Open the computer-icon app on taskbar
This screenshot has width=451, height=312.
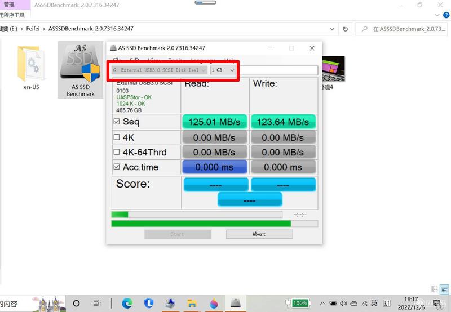point(170,303)
